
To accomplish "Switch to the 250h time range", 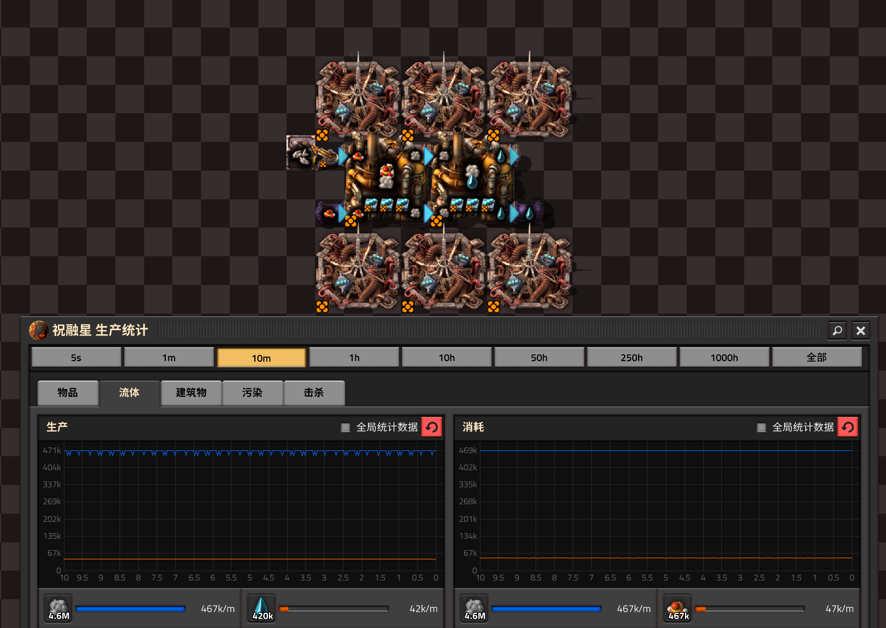I will 632,357.
